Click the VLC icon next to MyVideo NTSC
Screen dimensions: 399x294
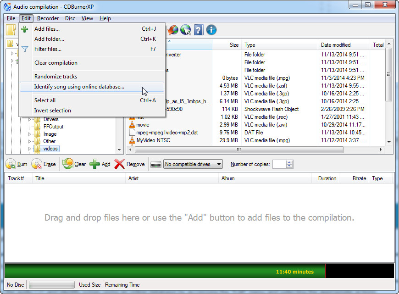tap(132, 140)
